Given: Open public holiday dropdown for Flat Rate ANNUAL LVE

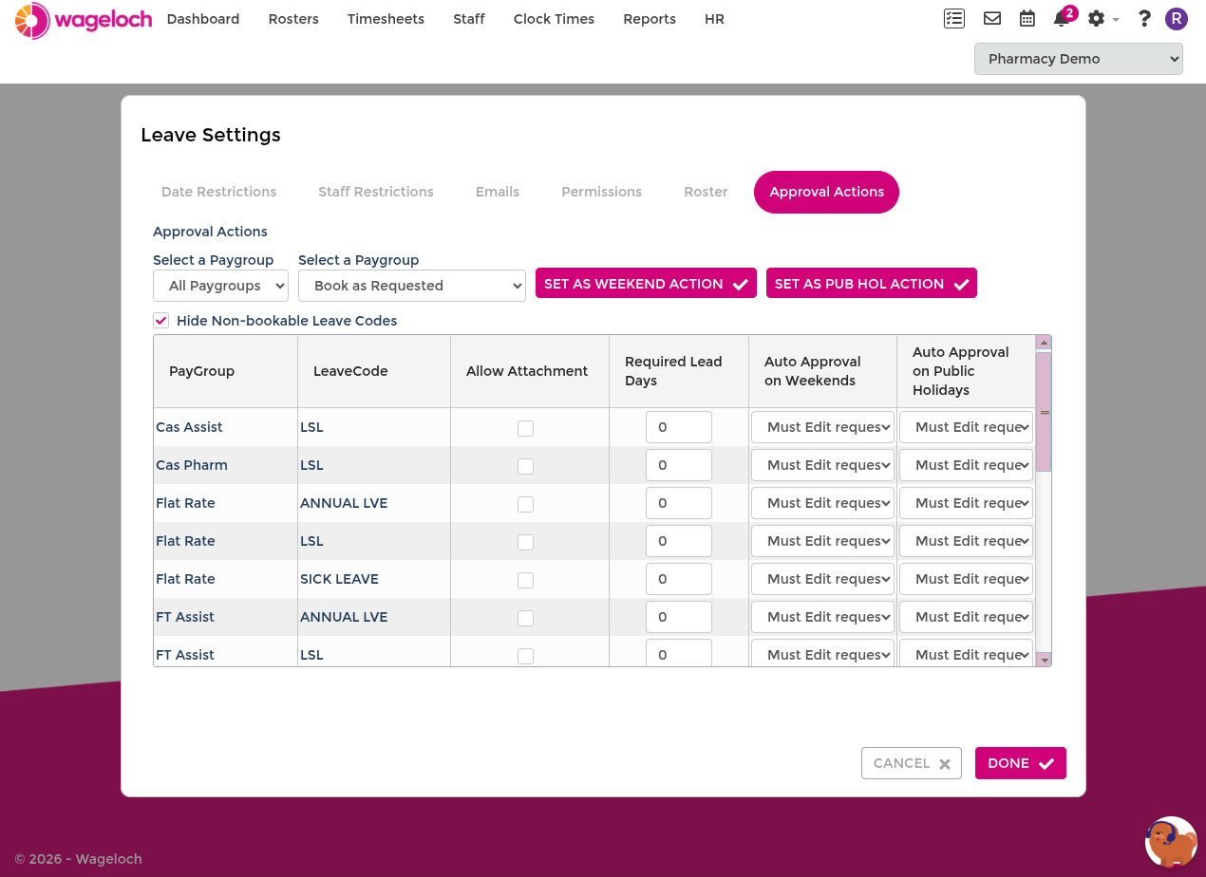Looking at the screenshot, I should point(967,503).
